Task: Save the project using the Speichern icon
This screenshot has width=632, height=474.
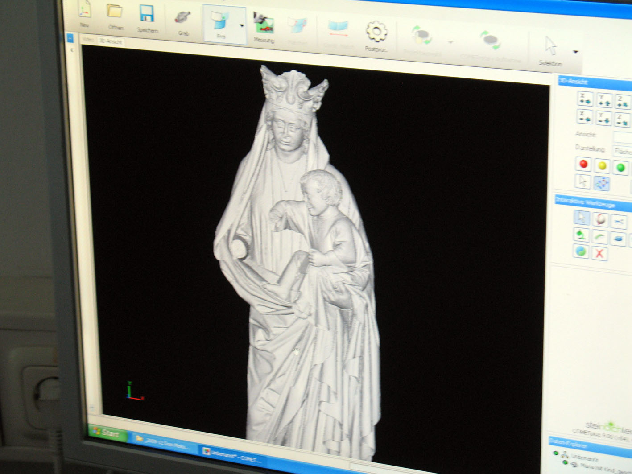Action: [147, 16]
